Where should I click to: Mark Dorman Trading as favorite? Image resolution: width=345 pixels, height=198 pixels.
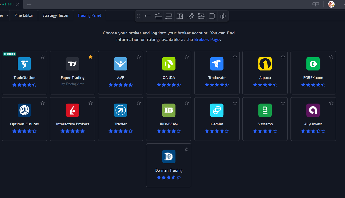187,149
